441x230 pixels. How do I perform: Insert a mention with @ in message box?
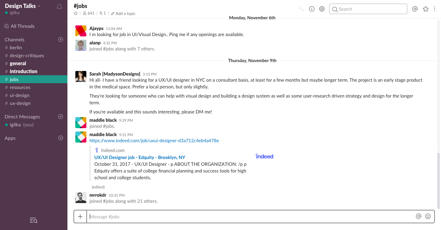pyautogui.click(x=419, y=216)
